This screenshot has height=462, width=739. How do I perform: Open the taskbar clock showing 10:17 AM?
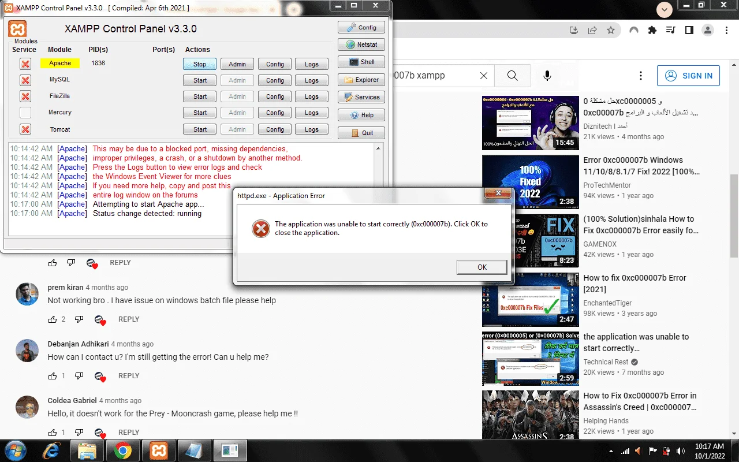point(710,450)
